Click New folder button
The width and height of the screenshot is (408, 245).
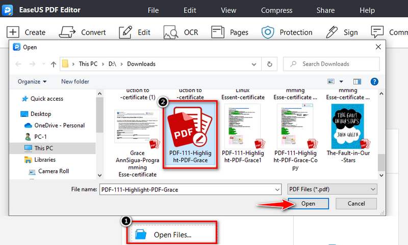[x=75, y=81]
